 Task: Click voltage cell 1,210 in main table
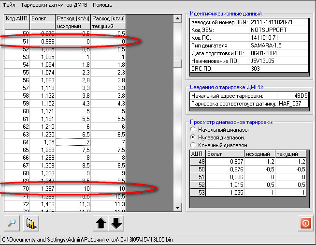pyautogui.click(x=43, y=127)
